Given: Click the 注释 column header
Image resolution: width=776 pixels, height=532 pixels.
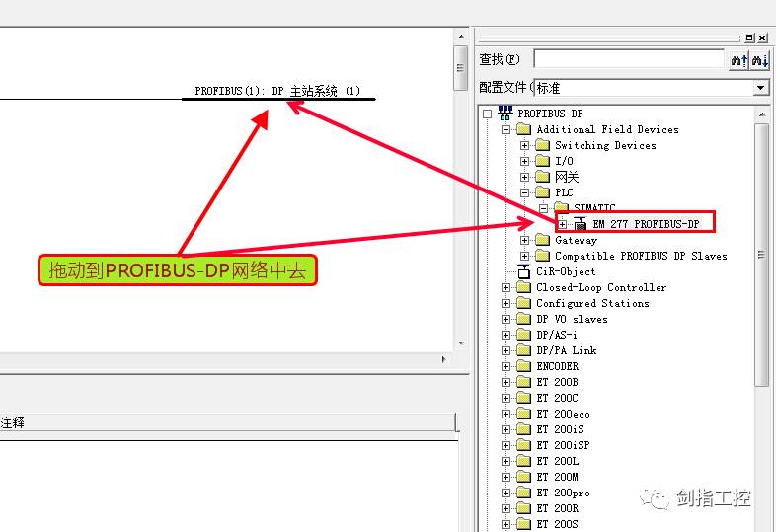Looking at the screenshot, I should 227,422.
